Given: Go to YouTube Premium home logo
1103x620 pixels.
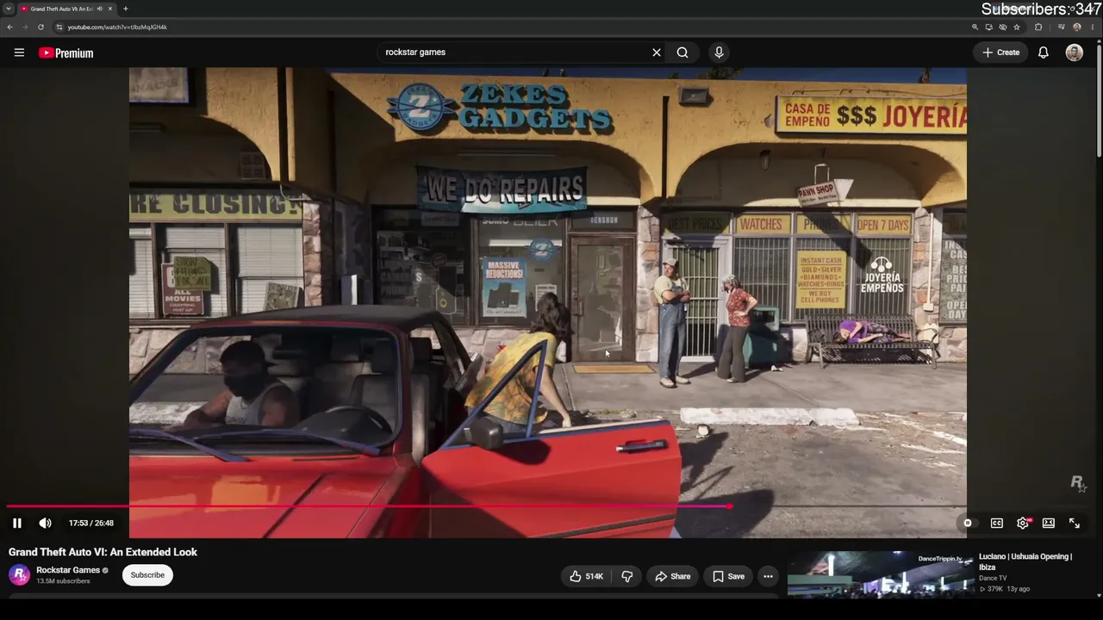Looking at the screenshot, I should [65, 53].
